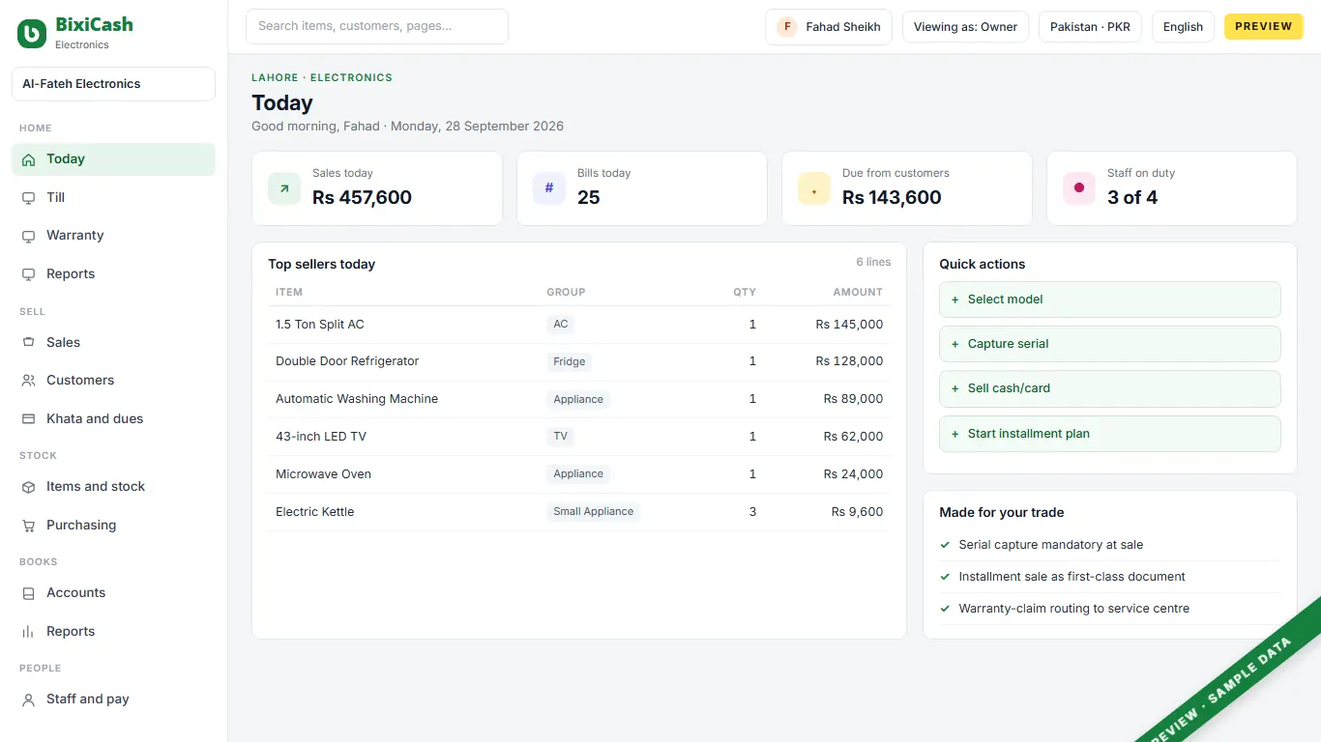Screen dimensions: 1321x742
Task: Open Customers using the people icon
Action: click(x=28, y=381)
